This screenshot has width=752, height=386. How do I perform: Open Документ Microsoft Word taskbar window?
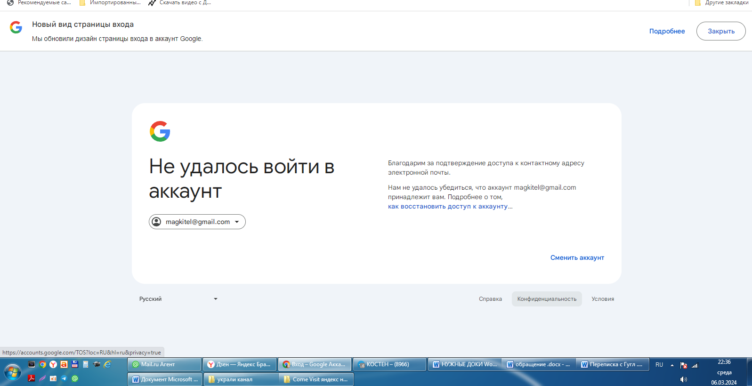[164, 379]
